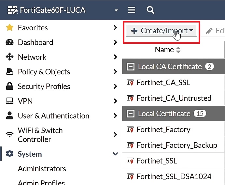This screenshot has height=185, width=225.
Task: Toggle the hamburger menu icon
Action: (132, 10)
